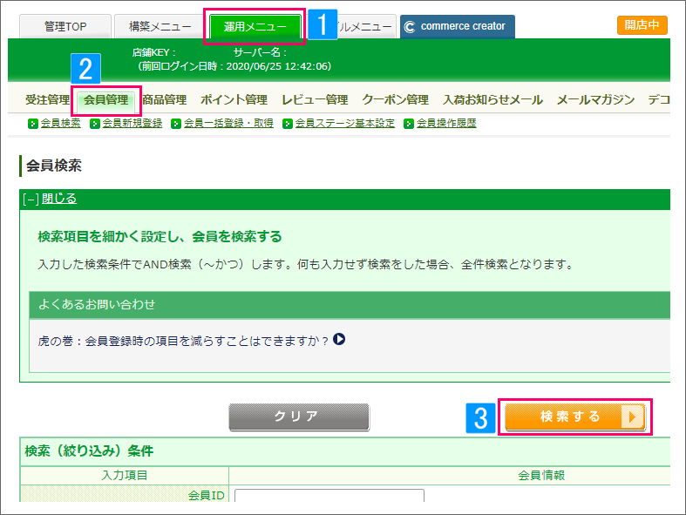Viewport: 686px width, 515px height.
Task: Click the commerce creator logo icon
Action: [410, 27]
